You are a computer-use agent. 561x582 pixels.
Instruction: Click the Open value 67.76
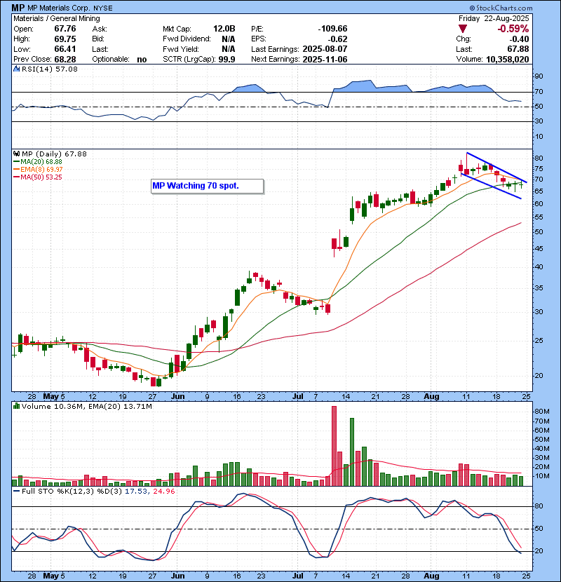pos(65,29)
